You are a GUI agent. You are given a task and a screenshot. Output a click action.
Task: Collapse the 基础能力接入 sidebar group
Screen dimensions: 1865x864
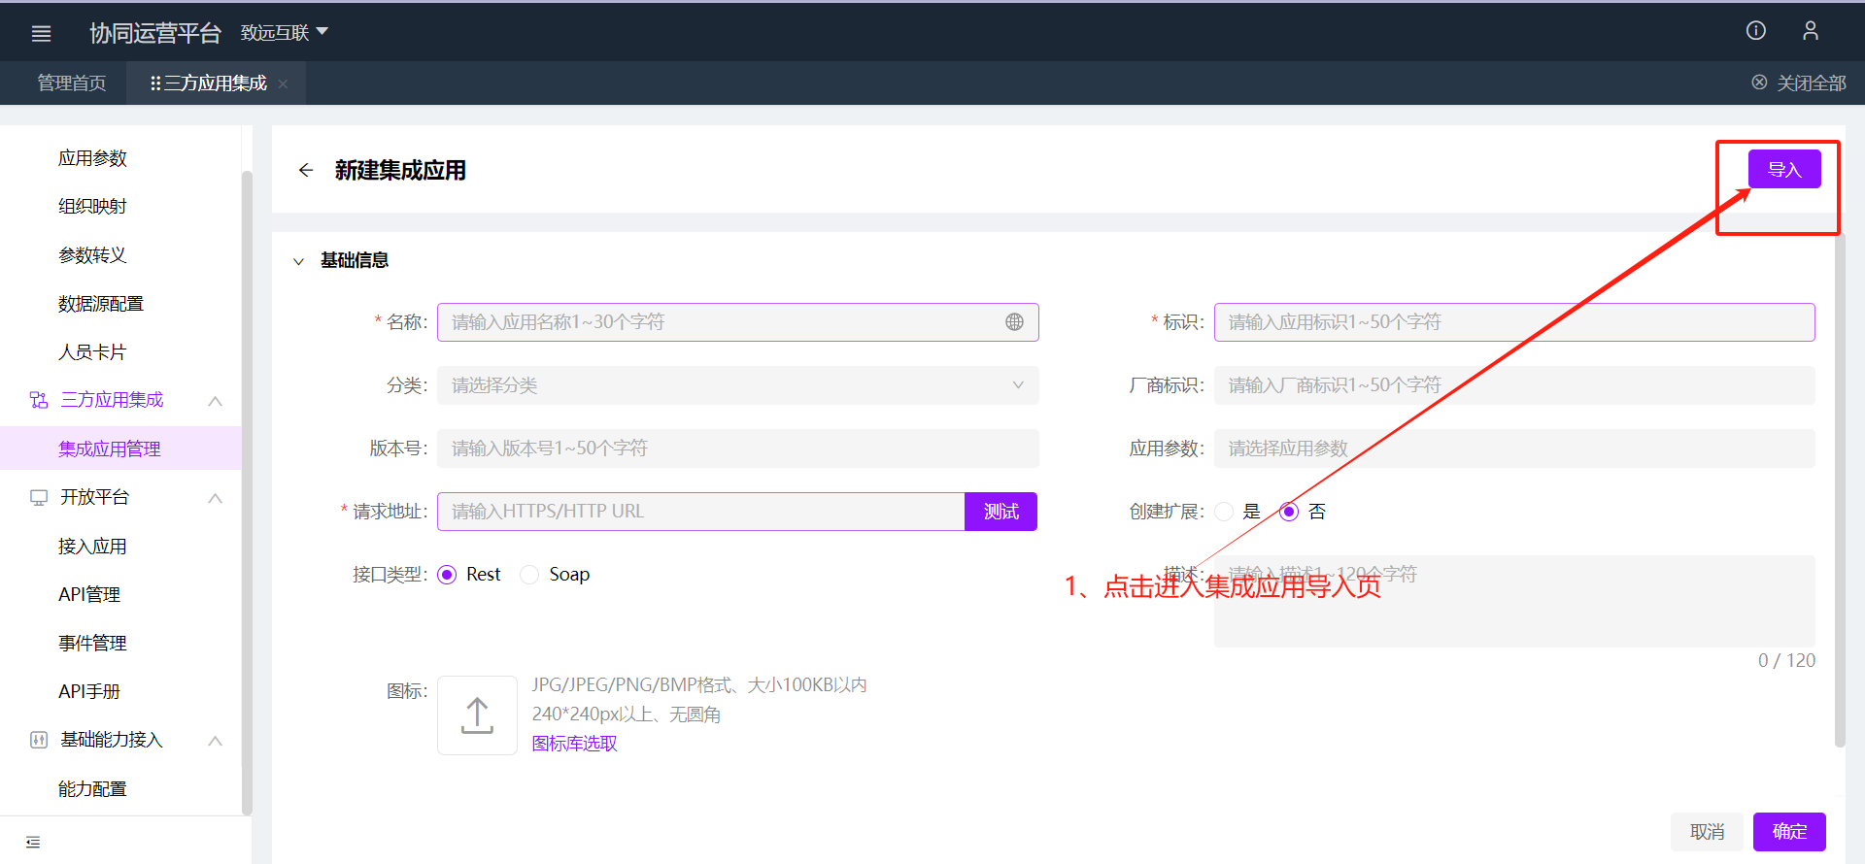click(216, 741)
